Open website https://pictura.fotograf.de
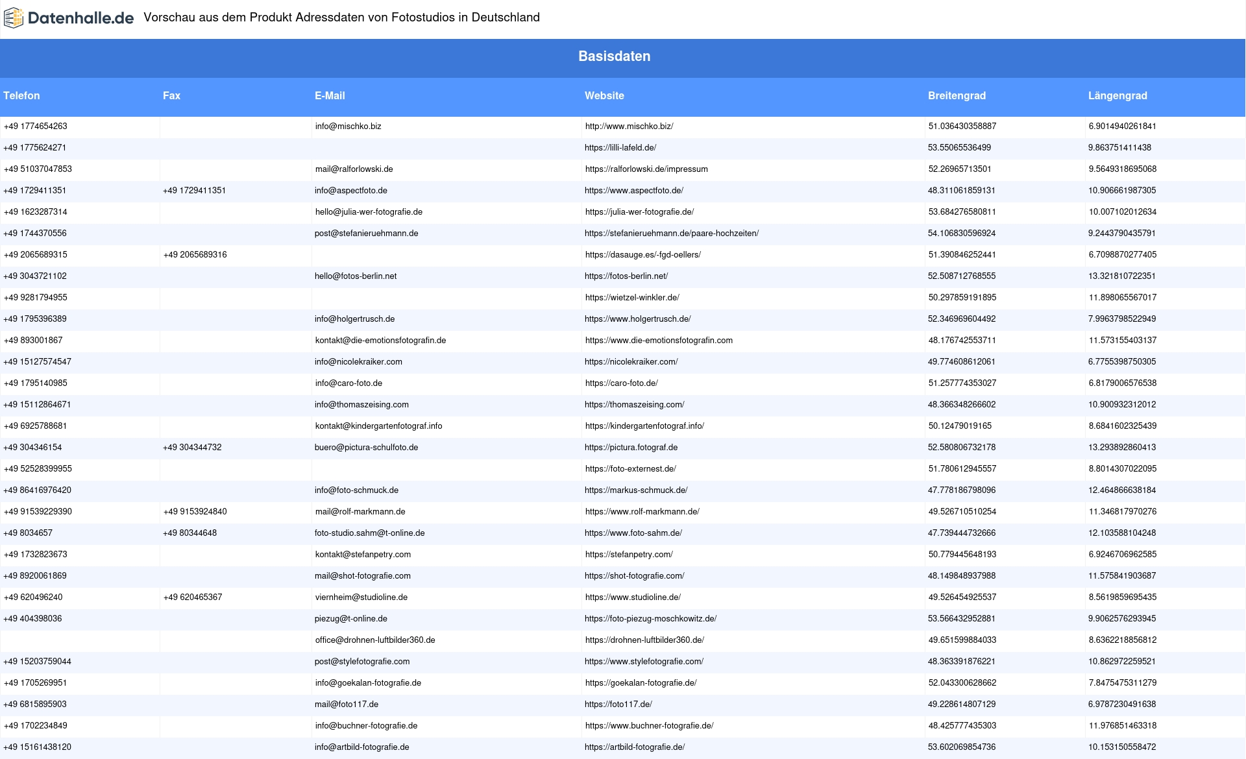The width and height of the screenshot is (1246, 759). pos(631,448)
